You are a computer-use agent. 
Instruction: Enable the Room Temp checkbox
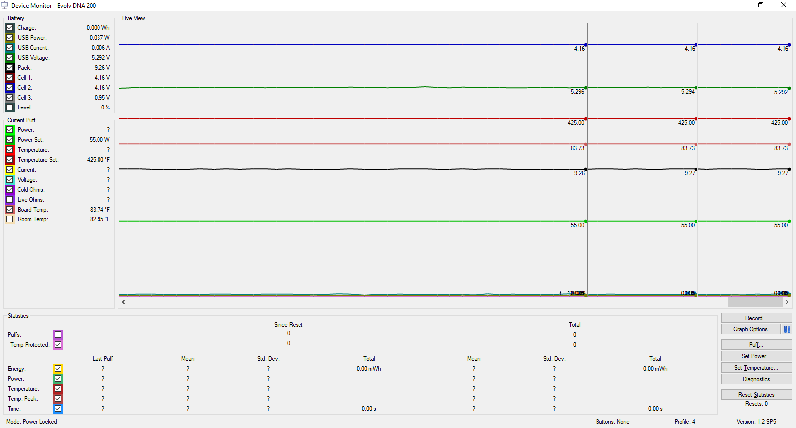(x=10, y=219)
